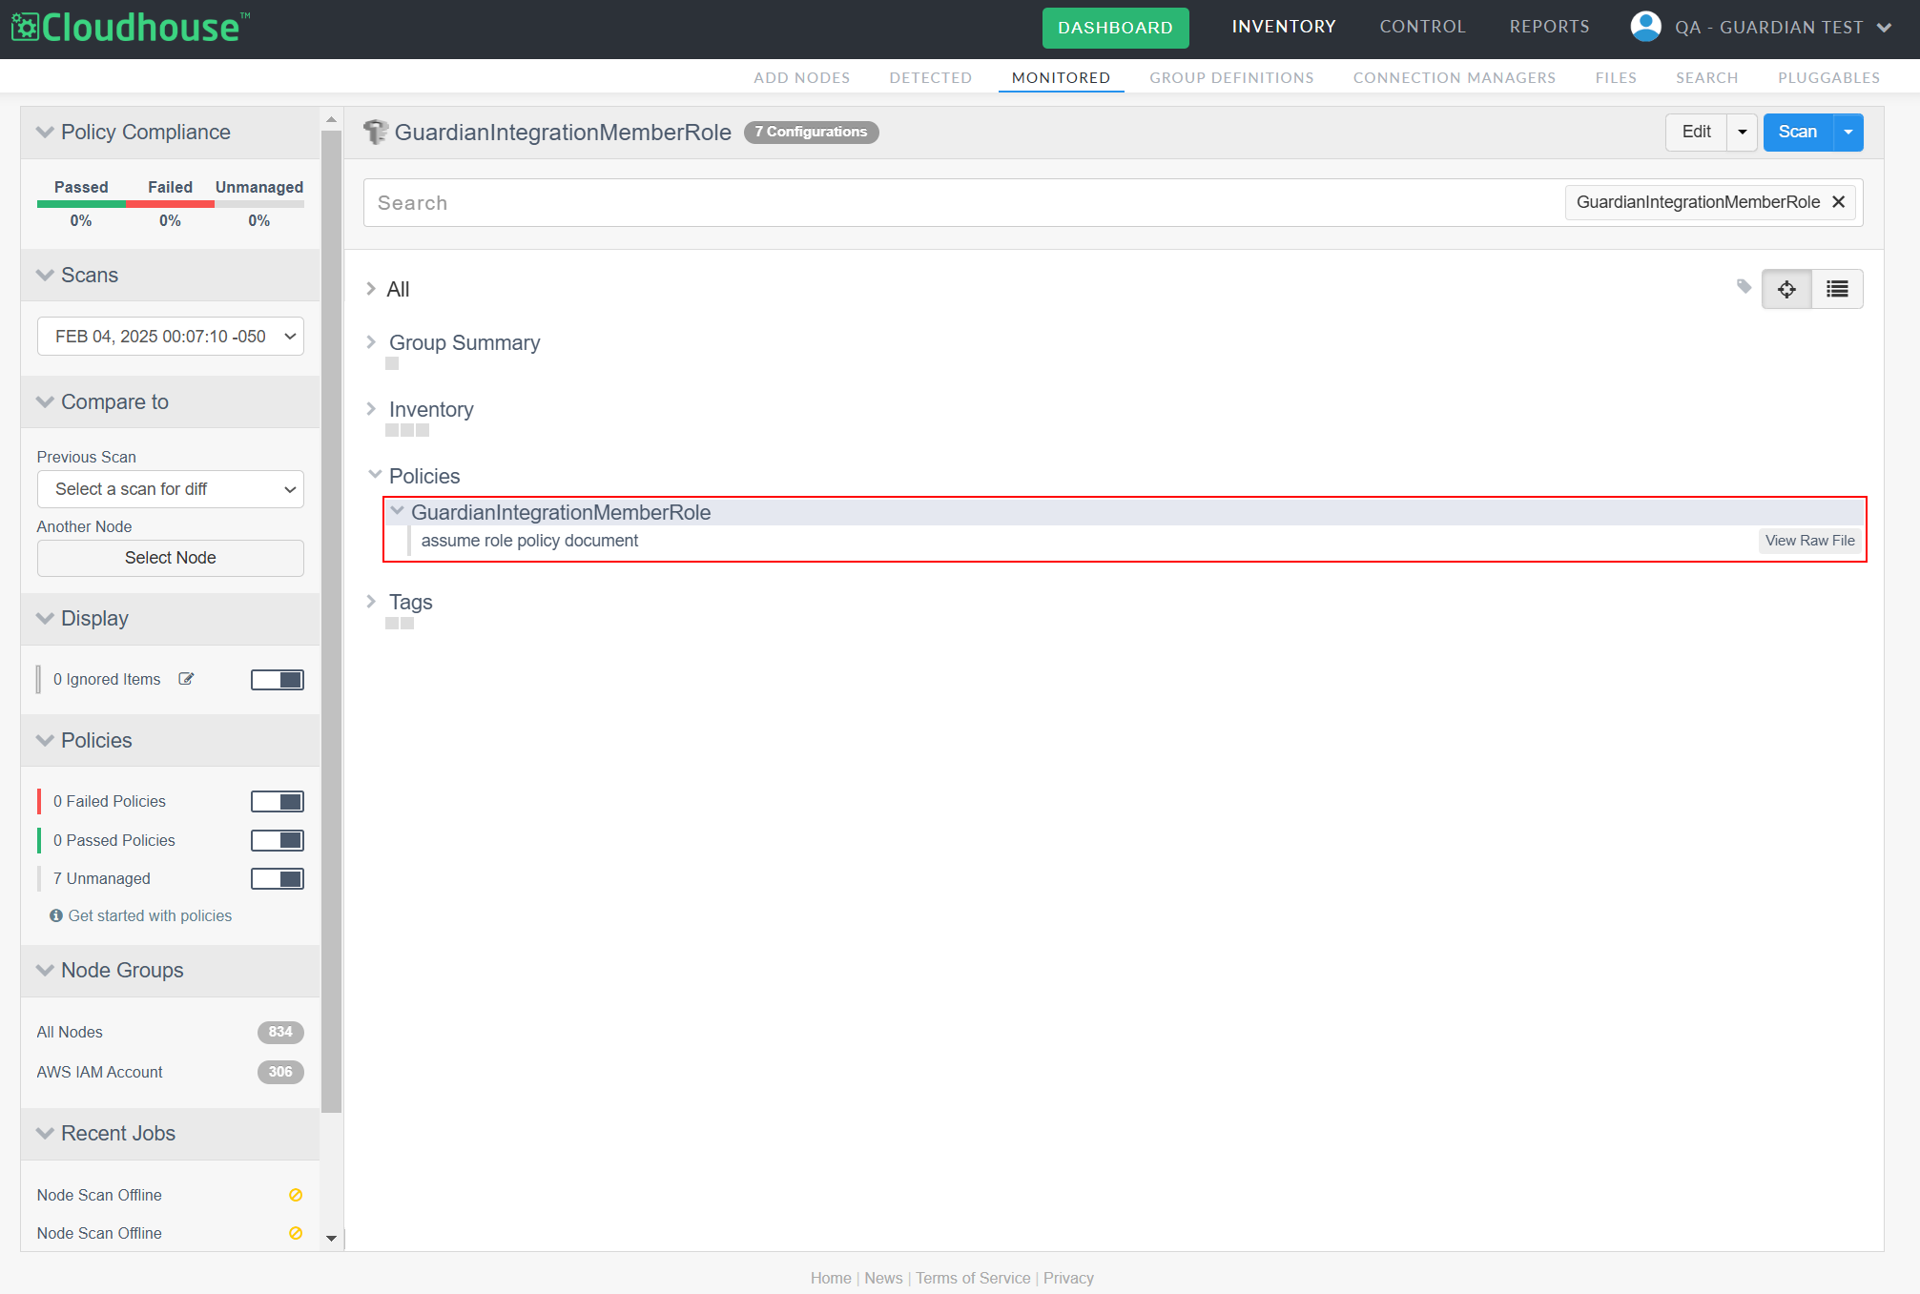Open the Terms of Service footer link

(x=973, y=1278)
